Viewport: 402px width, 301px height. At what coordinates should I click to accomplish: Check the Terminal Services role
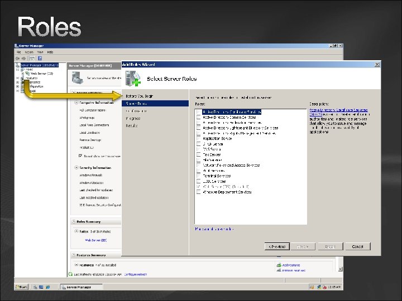pos(198,176)
